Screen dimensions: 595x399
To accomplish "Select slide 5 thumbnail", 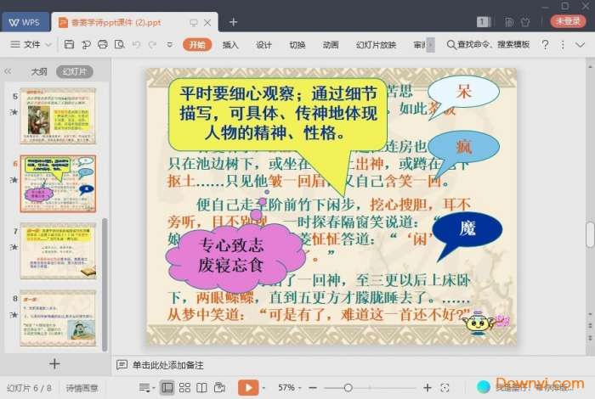I will [58, 116].
